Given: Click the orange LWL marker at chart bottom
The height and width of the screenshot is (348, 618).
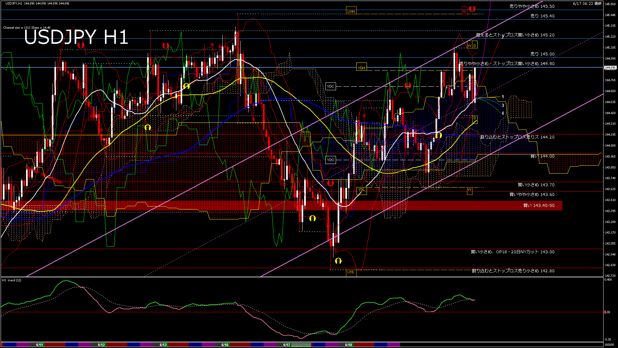Looking at the screenshot, I should (x=351, y=272).
